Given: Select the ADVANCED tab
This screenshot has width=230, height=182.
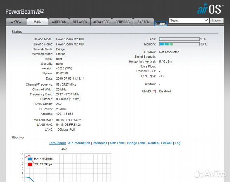Looking at the screenshot, I should pyautogui.click(x=101, y=22).
